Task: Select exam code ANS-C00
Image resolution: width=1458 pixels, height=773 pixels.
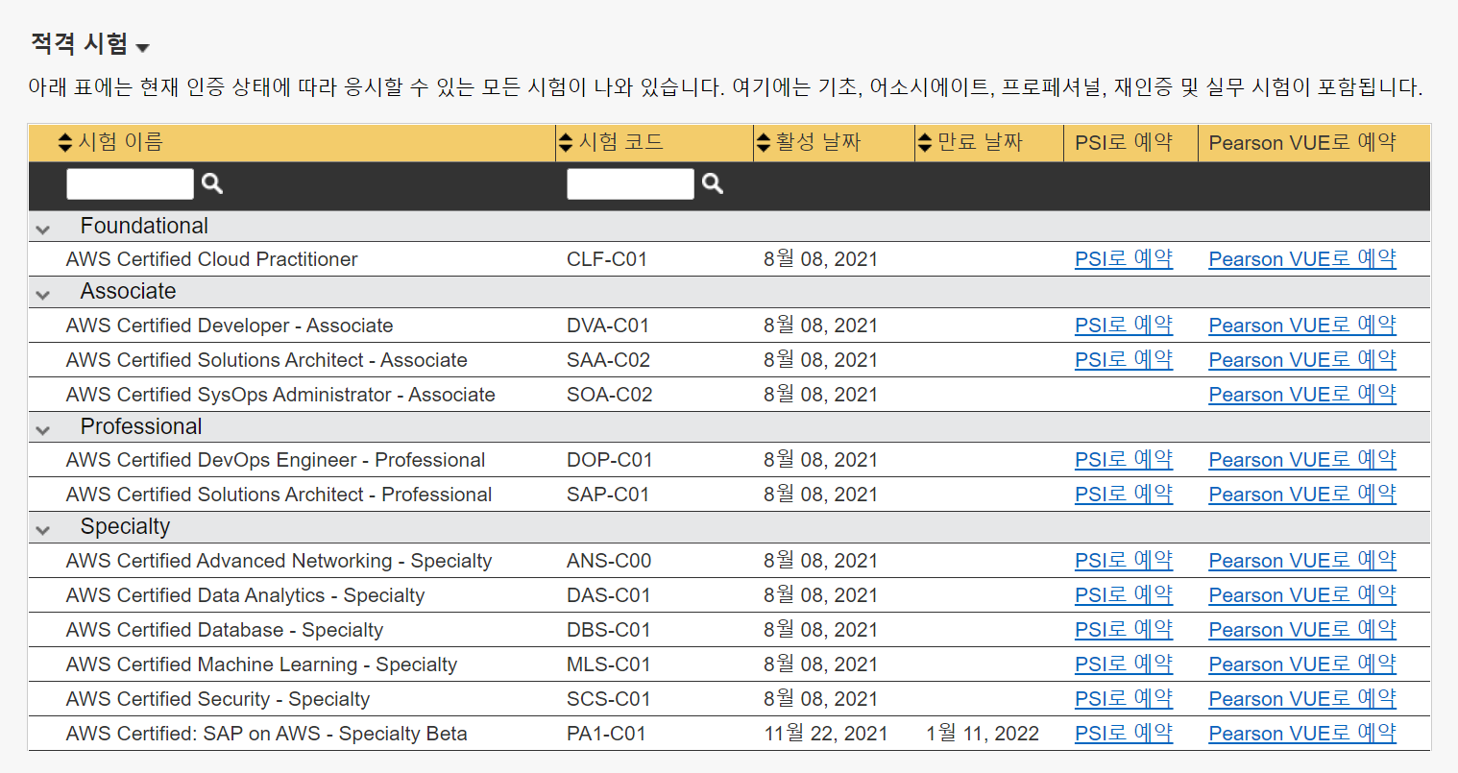Action: point(609,561)
